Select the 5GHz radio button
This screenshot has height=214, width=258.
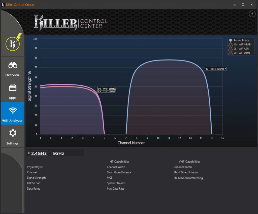click(x=50, y=153)
